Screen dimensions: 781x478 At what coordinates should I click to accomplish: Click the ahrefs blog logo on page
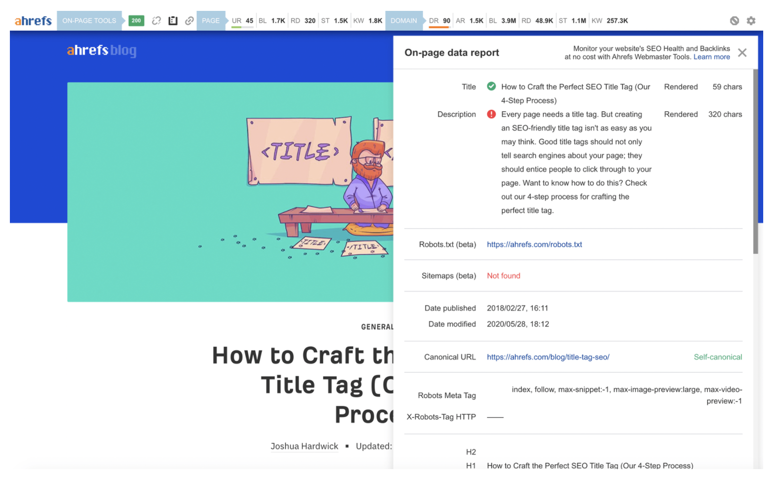102,50
